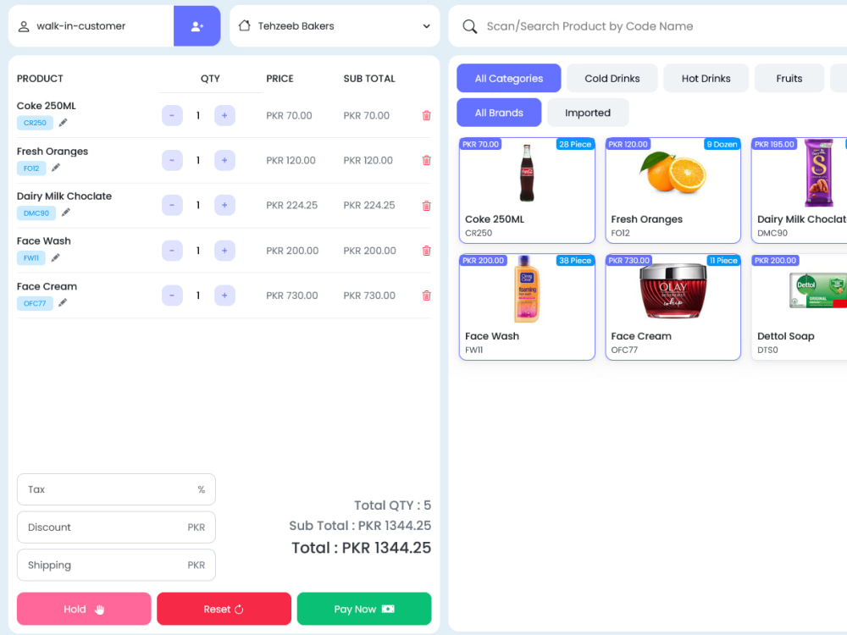The height and width of the screenshot is (635, 847).
Task: Open the Hot Drinks category
Action: [x=706, y=78]
